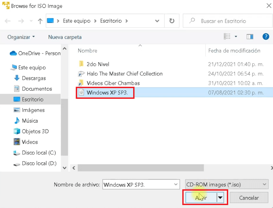Sort by Fecha de modificación column
Screen dimensions: 273x208
pyautogui.click(x=234, y=51)
